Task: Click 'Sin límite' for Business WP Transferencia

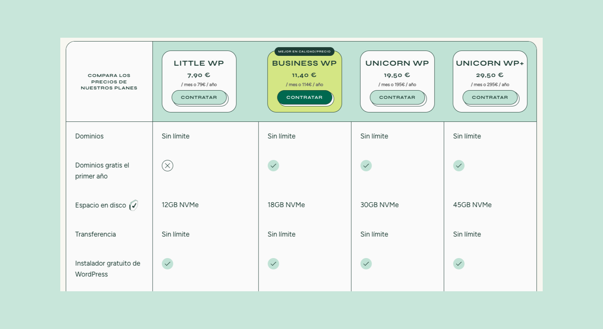Action: coord(282,234)
